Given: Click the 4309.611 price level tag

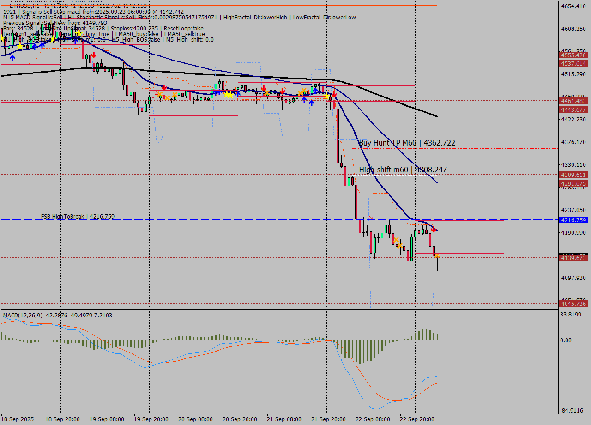Looking at the screenshot, I should (573, 175).
